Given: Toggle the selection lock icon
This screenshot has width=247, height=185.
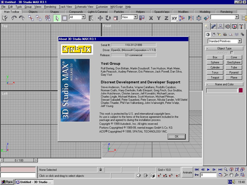Looking at the screenshot, I should (x=100, y=169).
